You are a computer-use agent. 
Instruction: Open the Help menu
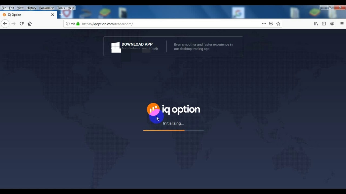[x=71, y=8]
